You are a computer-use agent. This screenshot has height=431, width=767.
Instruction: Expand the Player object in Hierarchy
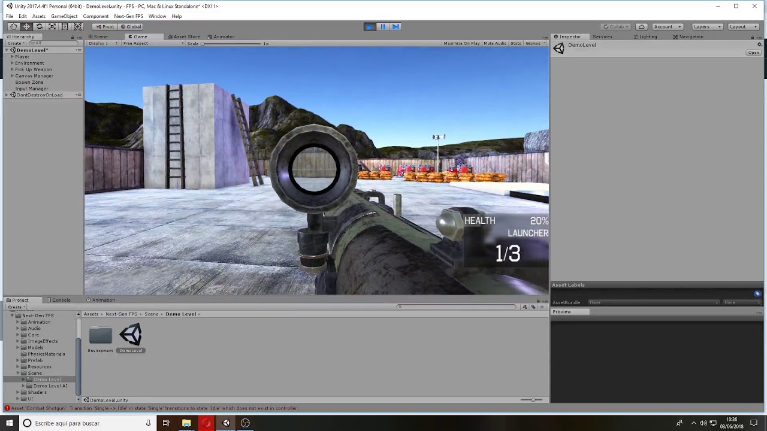click(x=12, y=56)
